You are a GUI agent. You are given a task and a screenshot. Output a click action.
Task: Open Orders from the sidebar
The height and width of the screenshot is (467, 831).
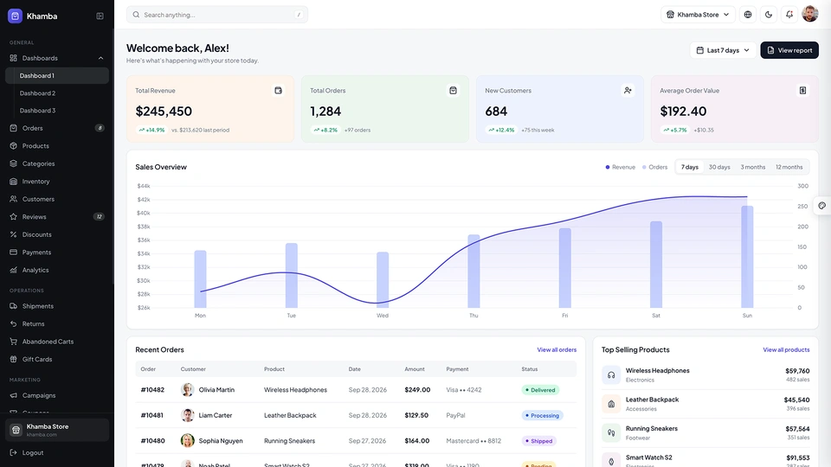coord(57,128)
